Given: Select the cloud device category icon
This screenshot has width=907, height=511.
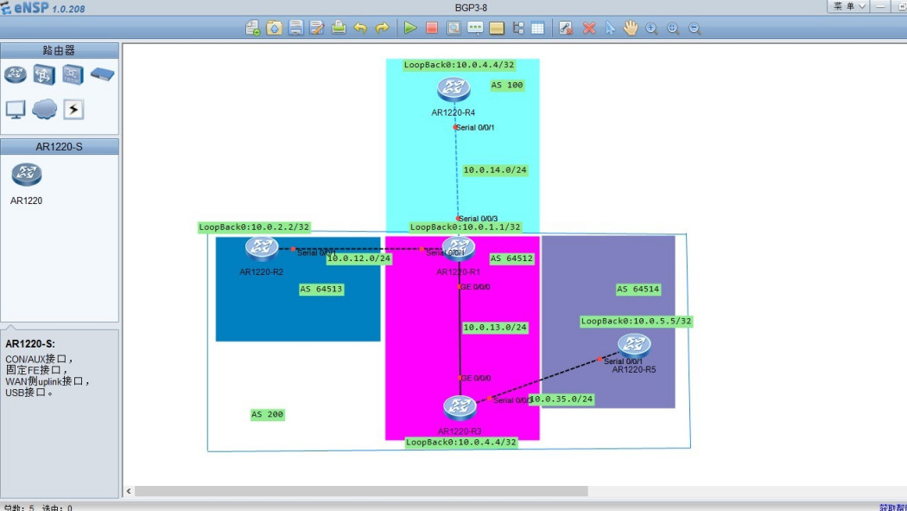Looking at the screenshot, I should tap(45, 109).
